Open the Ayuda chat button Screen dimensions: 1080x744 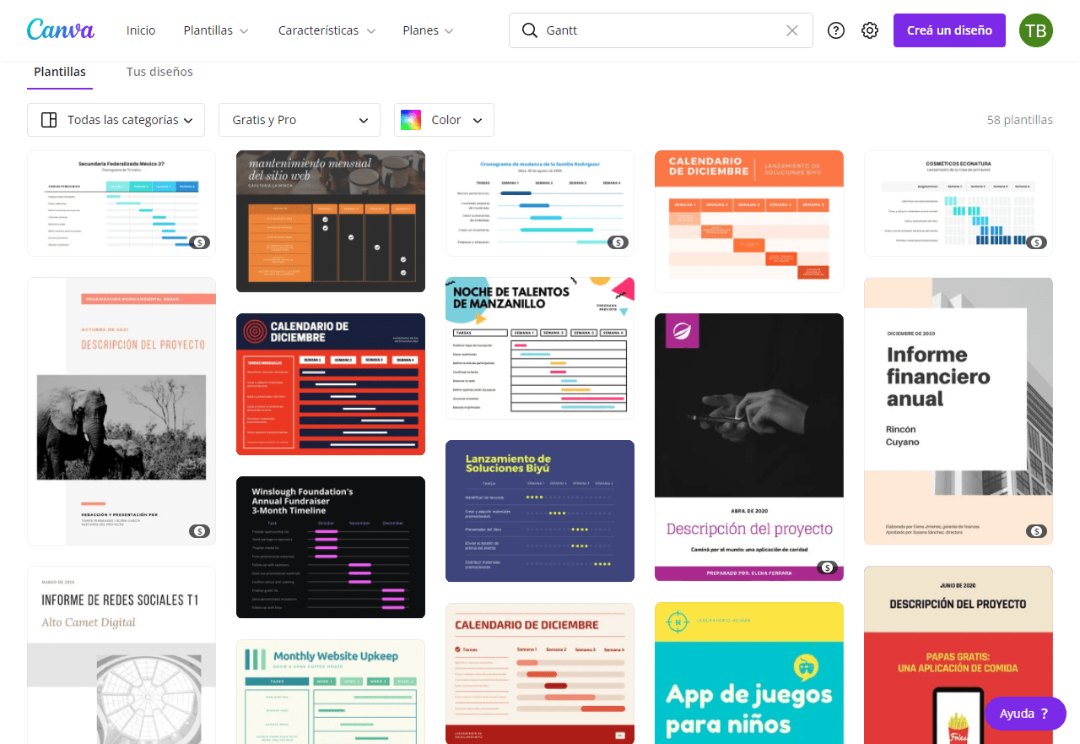(x=1024, y=714)
